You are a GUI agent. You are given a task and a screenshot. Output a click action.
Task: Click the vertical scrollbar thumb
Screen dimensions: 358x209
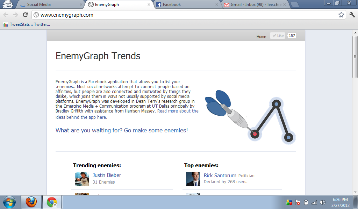coord(355,57)
